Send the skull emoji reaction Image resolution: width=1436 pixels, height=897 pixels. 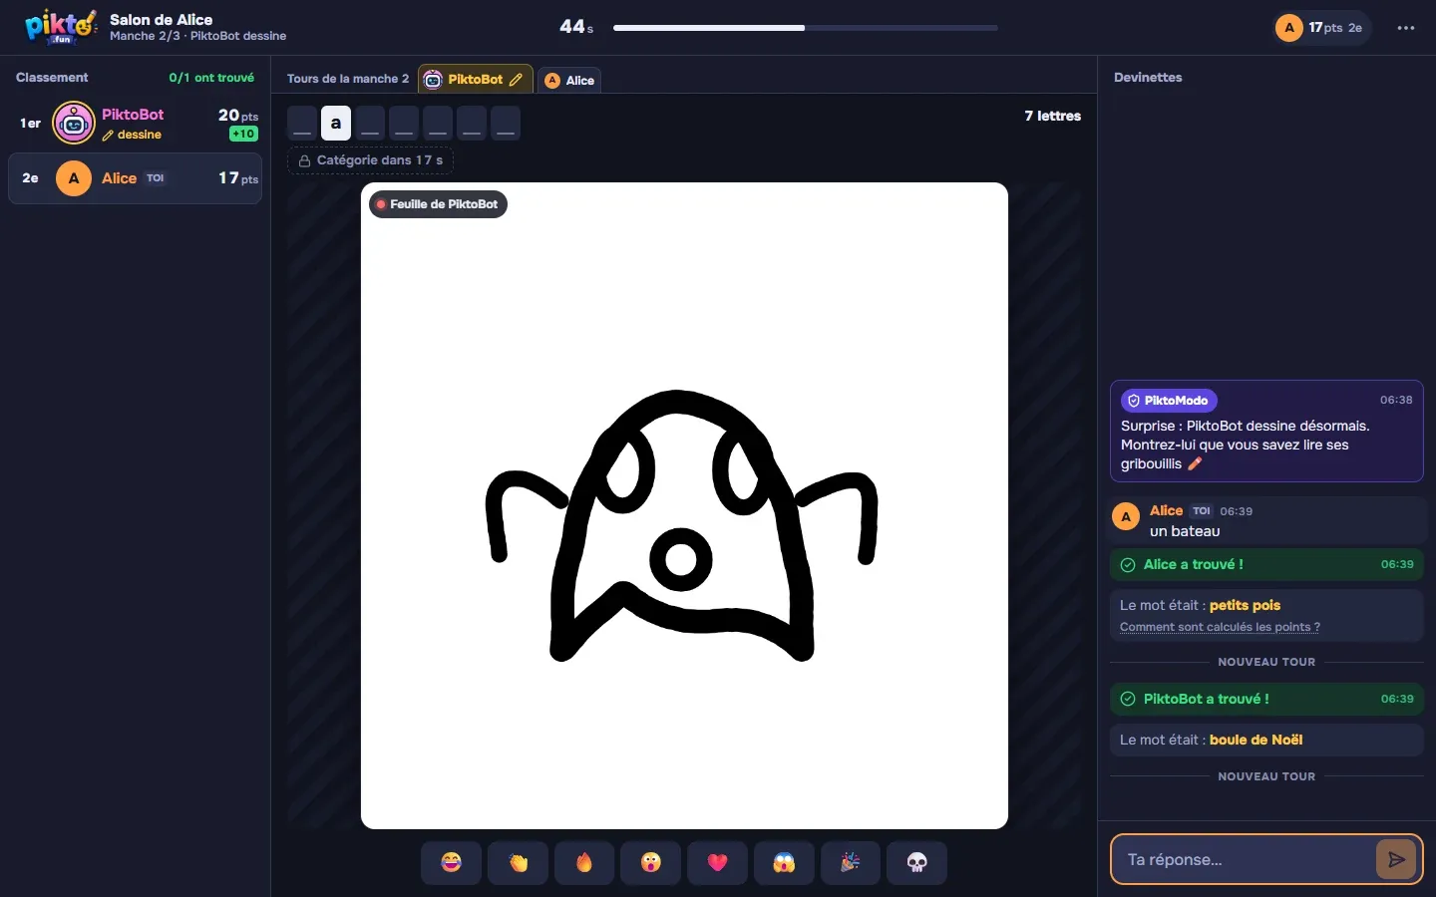coord(917,862)
